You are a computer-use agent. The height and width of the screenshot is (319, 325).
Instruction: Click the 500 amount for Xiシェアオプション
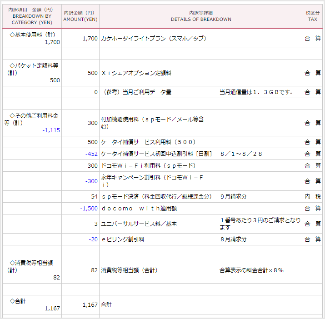(x=92, y=73)
